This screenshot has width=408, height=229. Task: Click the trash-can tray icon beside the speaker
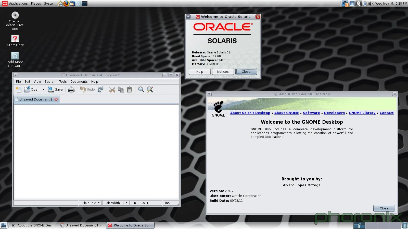pyautogui.click(x=365, y=4)
